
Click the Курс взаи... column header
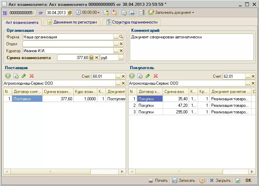pos(86,92)
